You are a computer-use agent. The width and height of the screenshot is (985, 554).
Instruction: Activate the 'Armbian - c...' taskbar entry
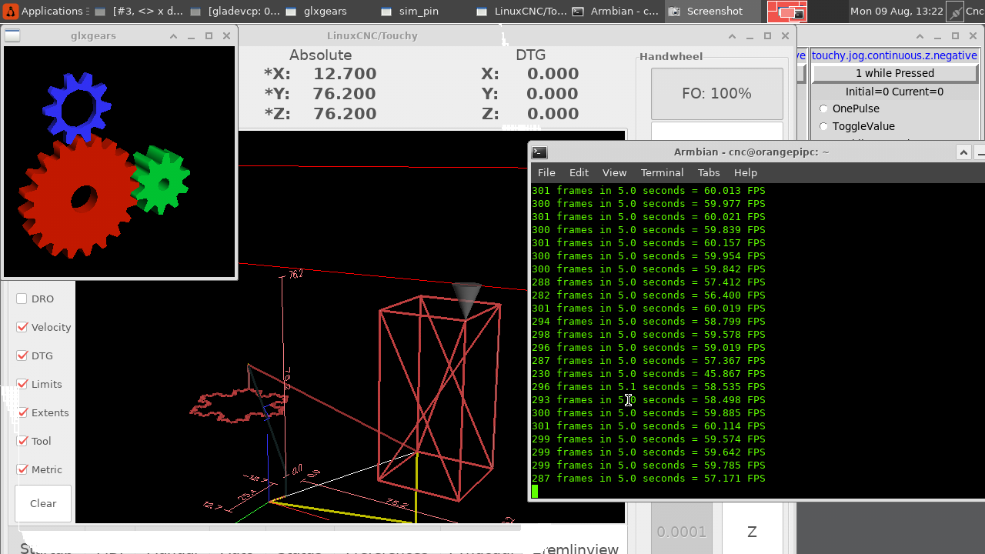point(616,12)
